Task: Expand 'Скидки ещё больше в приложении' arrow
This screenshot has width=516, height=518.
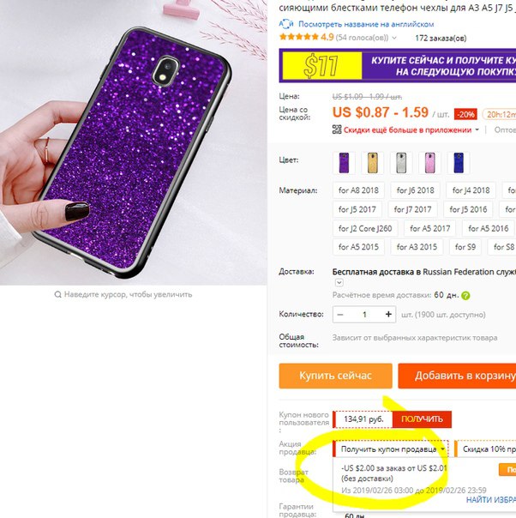Action: [477, 129]
